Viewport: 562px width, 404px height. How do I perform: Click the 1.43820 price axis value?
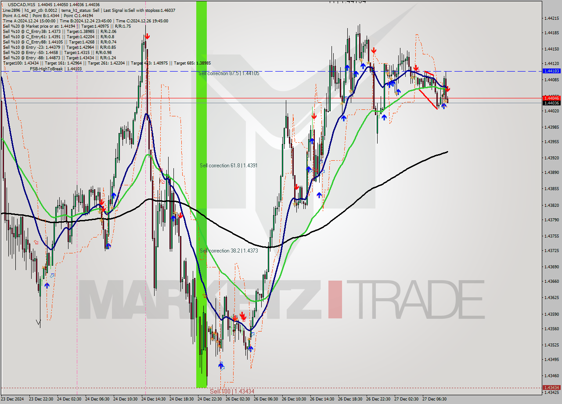[x=551, y=205]
